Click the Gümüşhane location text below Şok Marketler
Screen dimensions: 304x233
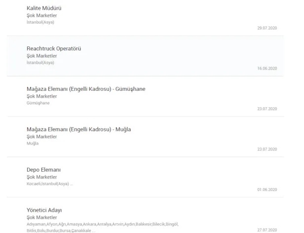[38, 103]
